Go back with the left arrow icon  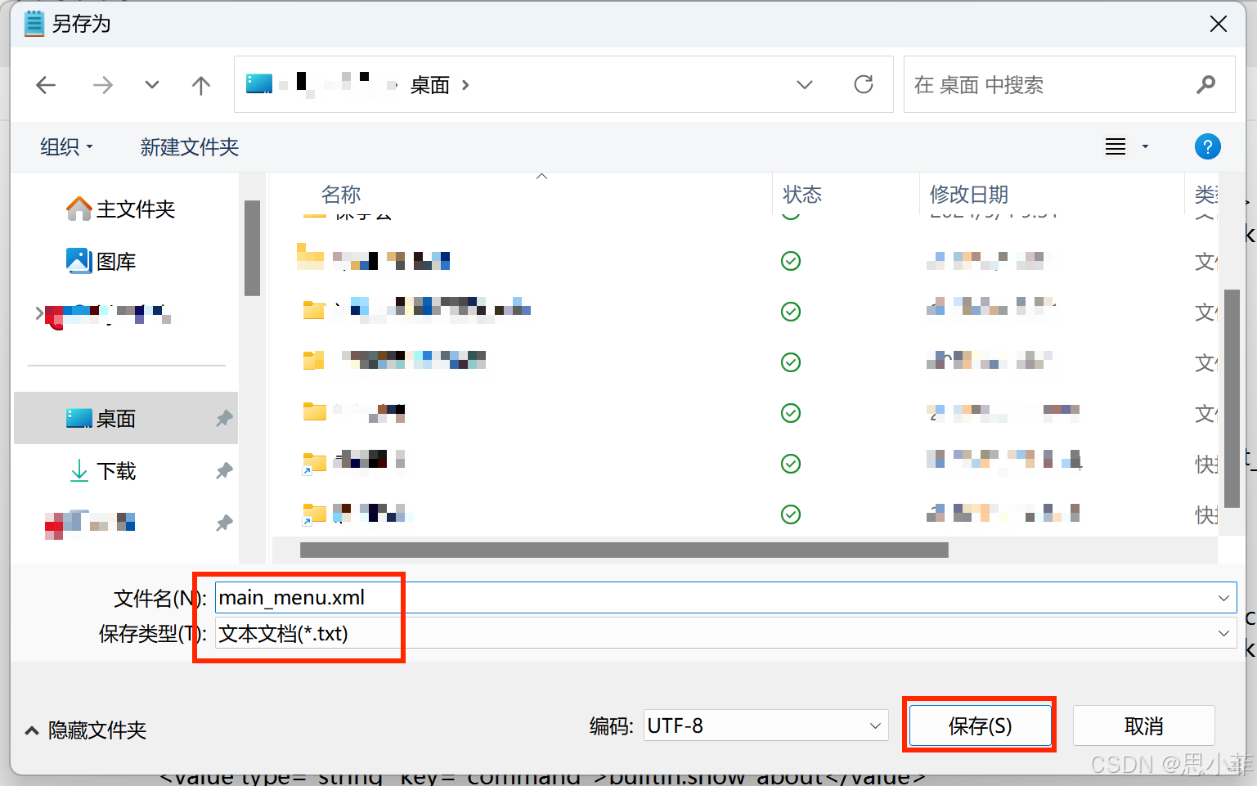(x=47, y=85)
